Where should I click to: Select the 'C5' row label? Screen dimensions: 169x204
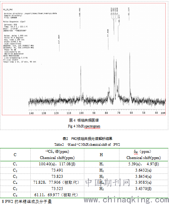(x=15, y=189)
